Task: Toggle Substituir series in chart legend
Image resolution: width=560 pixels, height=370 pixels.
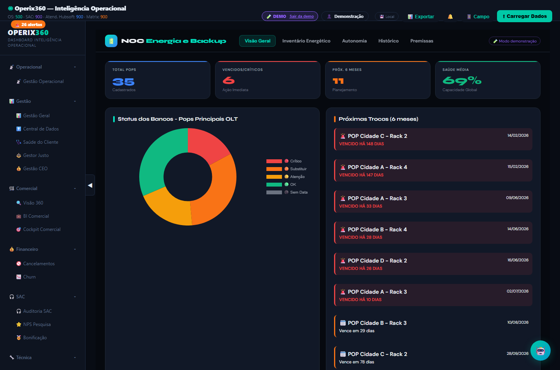Action: coord(287,169)
